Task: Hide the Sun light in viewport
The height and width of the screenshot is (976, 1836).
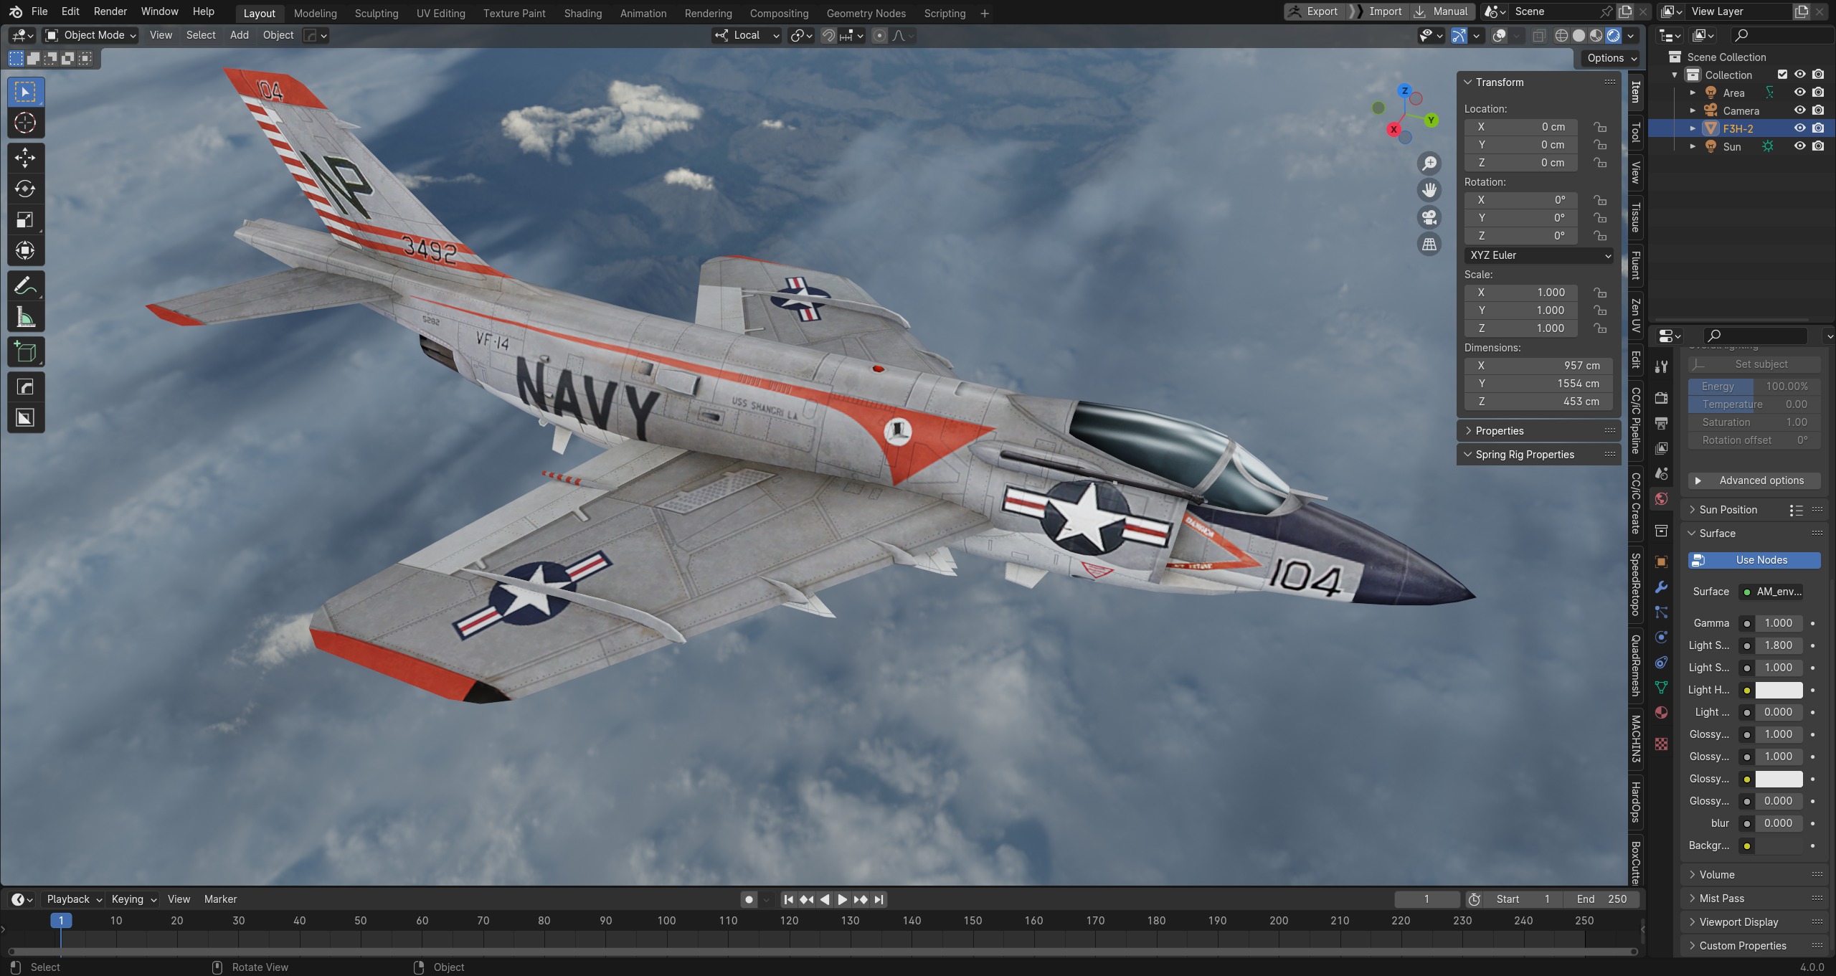Action: (1800, 146)
